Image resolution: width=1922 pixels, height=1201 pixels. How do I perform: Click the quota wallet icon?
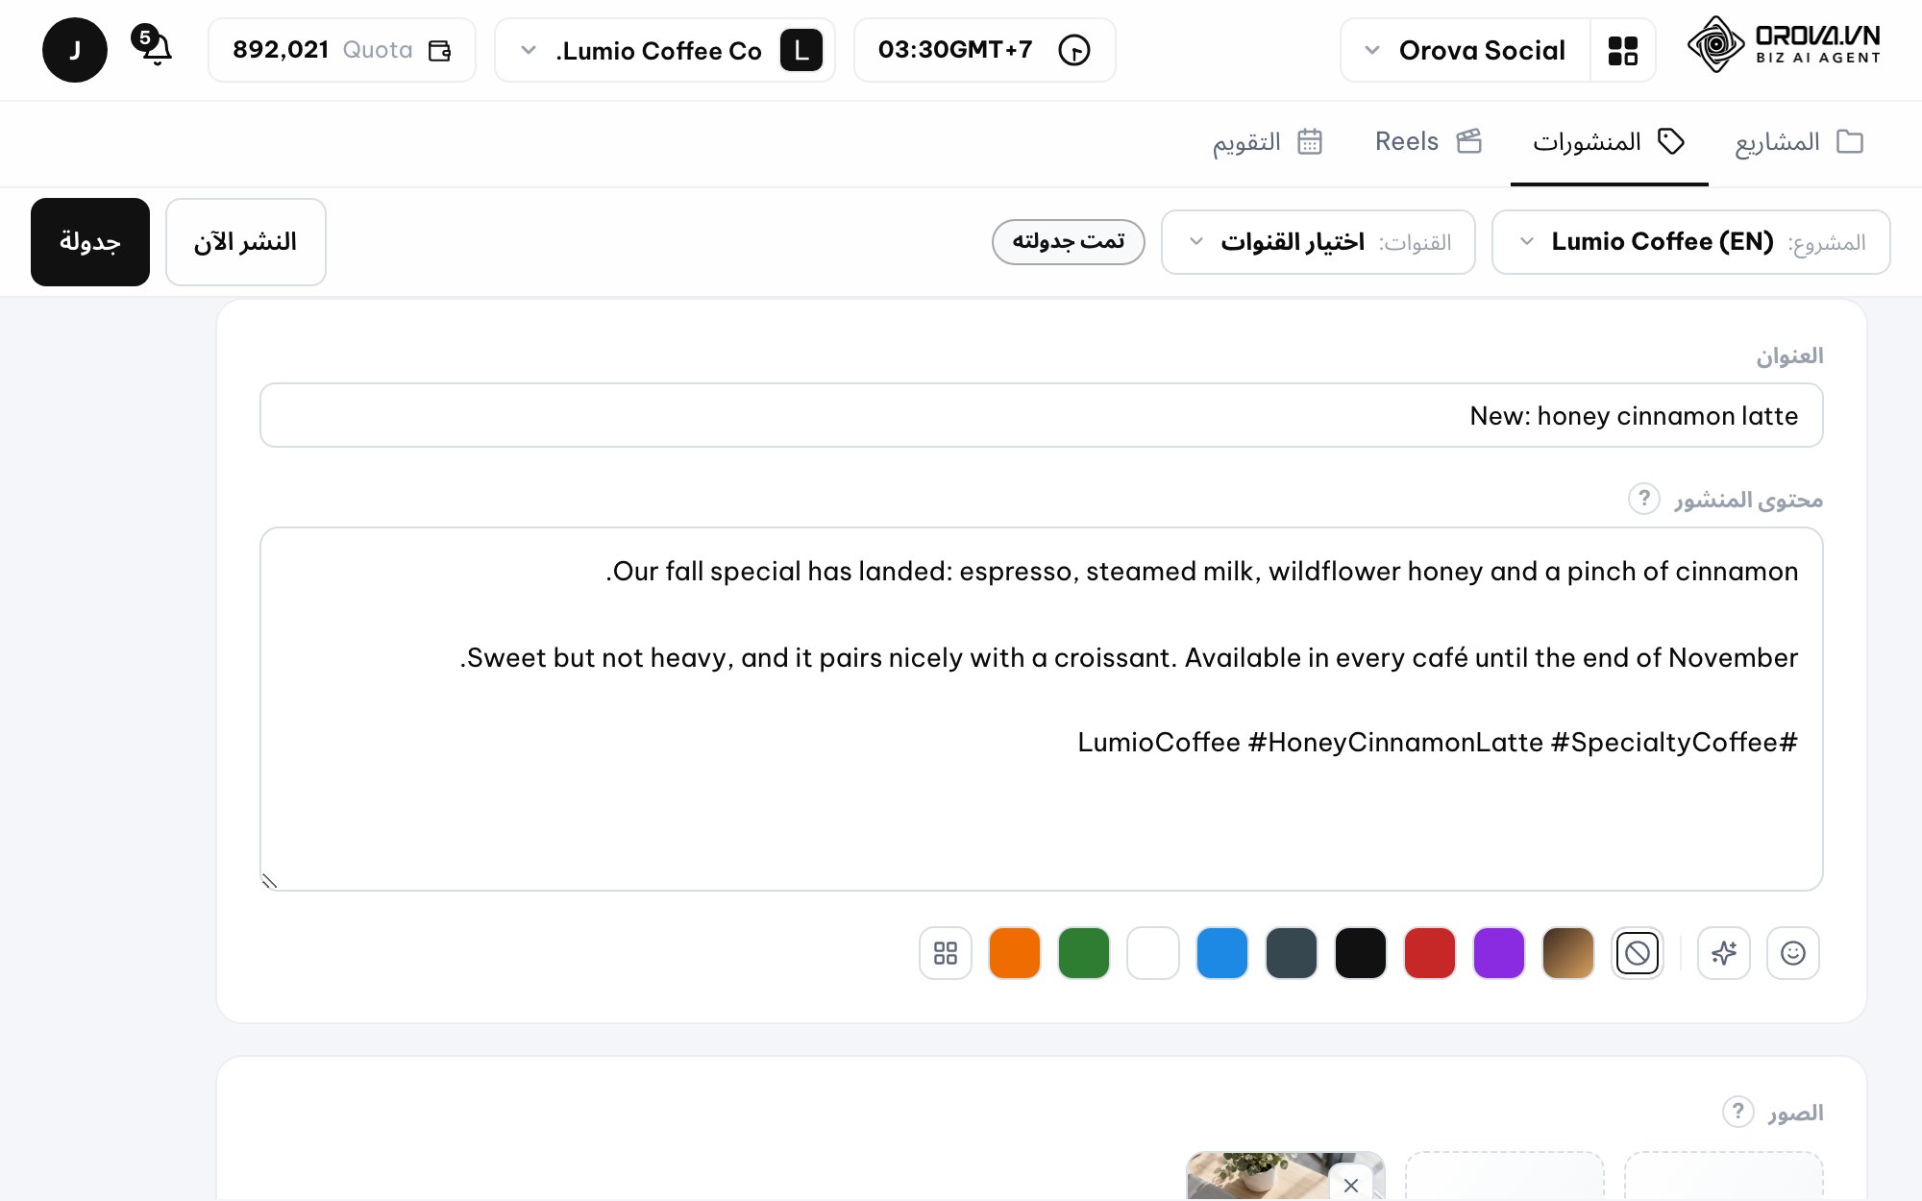point(440,50)
